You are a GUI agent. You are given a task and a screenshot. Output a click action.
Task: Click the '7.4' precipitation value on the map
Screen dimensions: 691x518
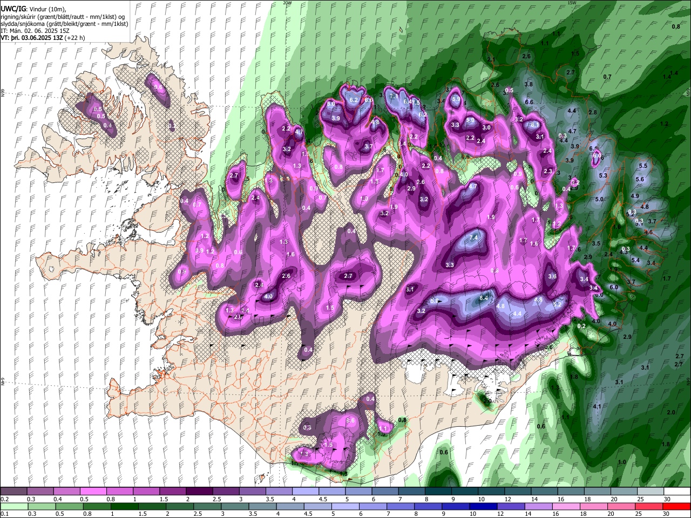tap(474, 237)
